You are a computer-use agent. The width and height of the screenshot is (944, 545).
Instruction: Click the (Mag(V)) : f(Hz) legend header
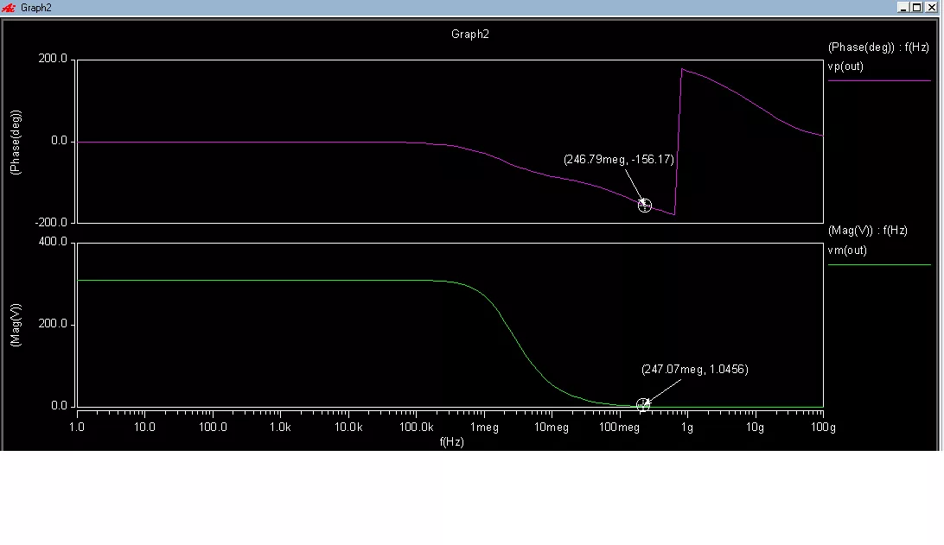coord(867,231)
